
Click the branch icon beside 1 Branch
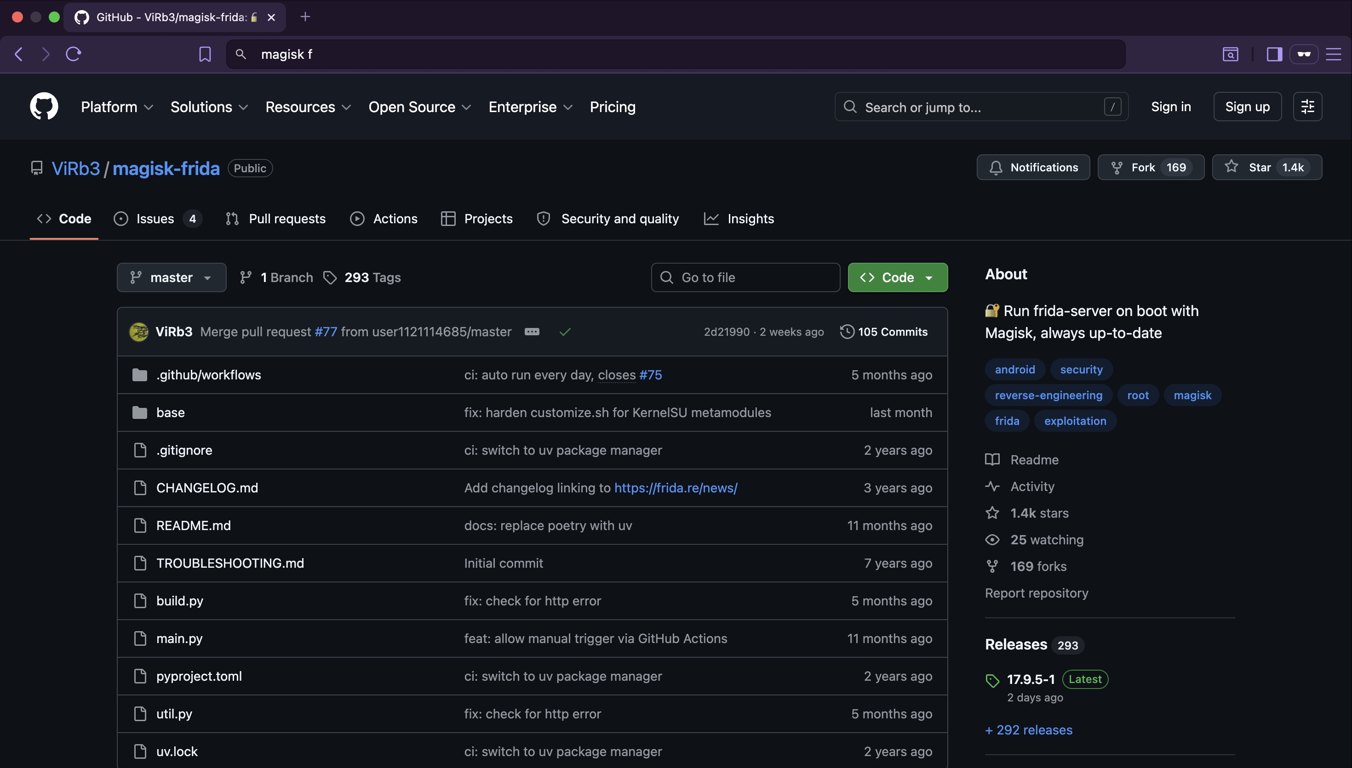(x=246, y=277)
